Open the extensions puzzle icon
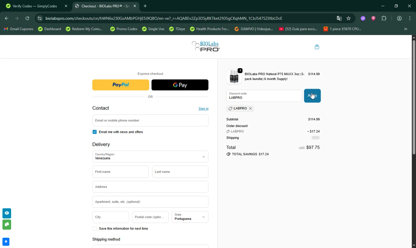Screen dimensions: 416x248 [384, 18]
